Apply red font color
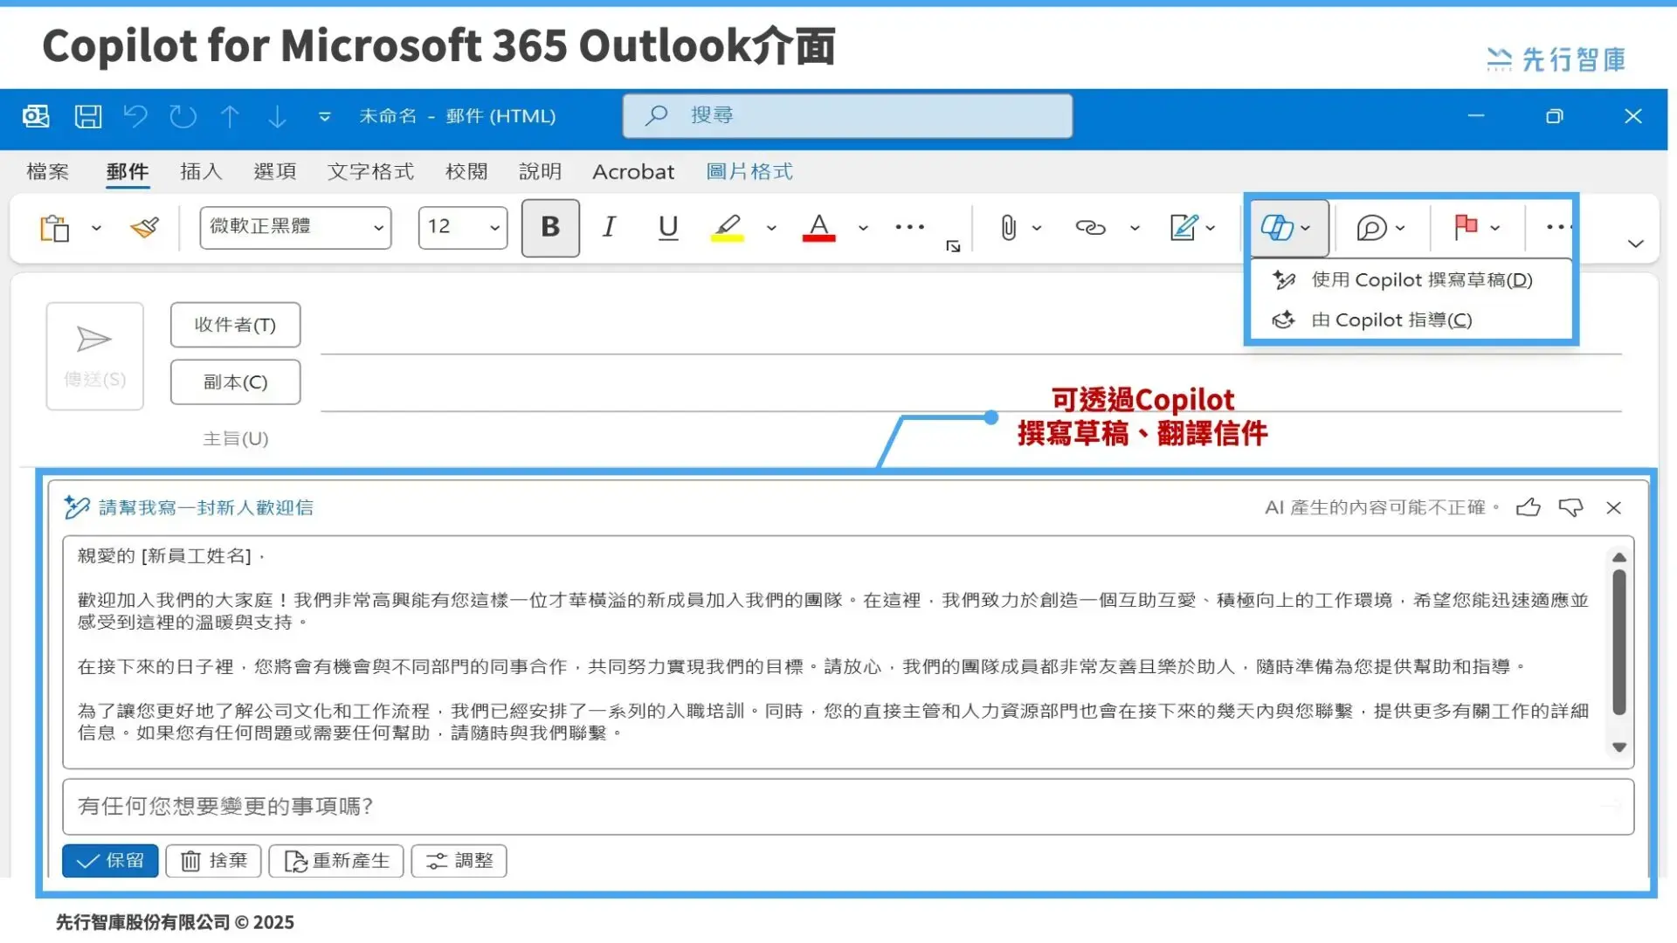This screenshot has width=1677, height=943. click(x=818, y=227)
